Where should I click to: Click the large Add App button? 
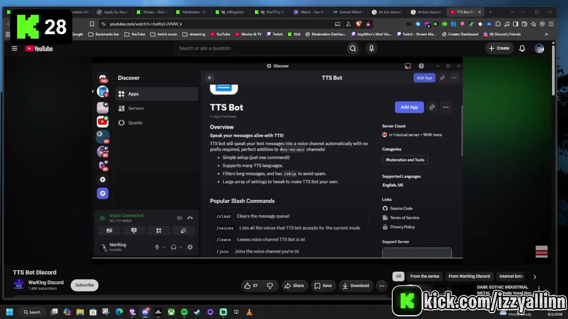coord(409,107)
